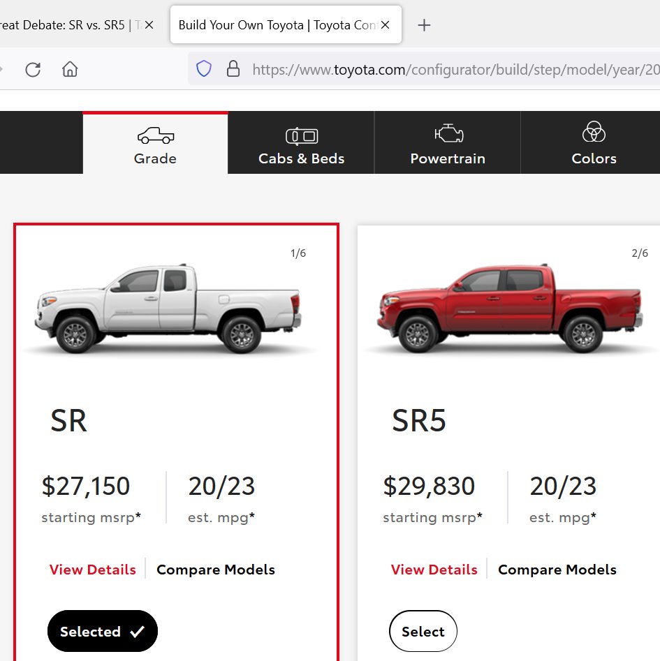Screen dimensions: 660x661
Task: Click the $29,830 starting MSRP
Action: [x=429, y=486]
